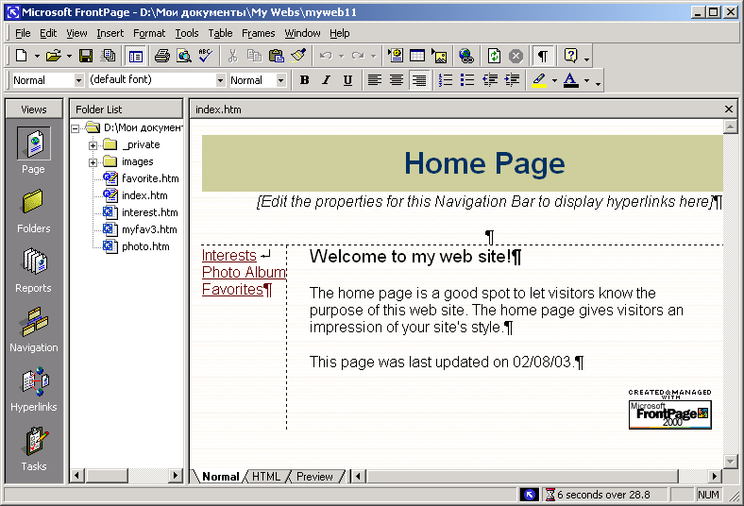Select photo.htm in Folder List
Screen dimensions: 744x506
click(x=145, y=246)
